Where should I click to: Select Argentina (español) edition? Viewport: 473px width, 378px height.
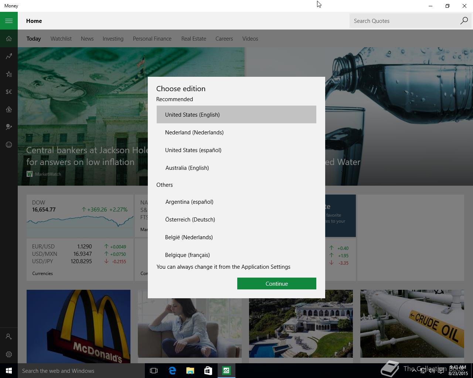pos(236,202)
